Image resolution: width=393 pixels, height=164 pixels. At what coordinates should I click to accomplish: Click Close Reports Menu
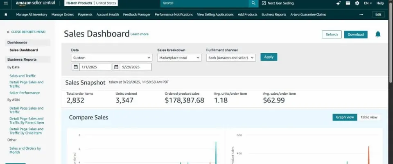pyautogui.click(x=28, y=32)
